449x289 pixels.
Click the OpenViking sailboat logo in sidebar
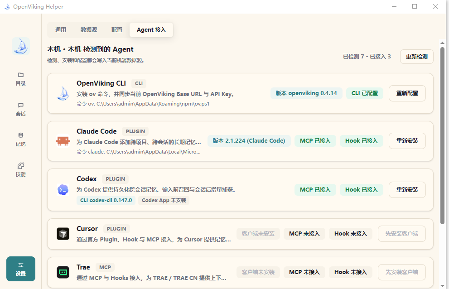click(21, 46)
